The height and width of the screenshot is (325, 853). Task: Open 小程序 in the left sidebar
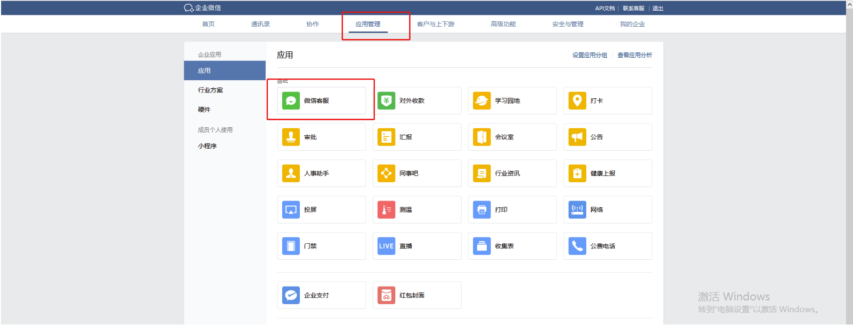(207, 146)
